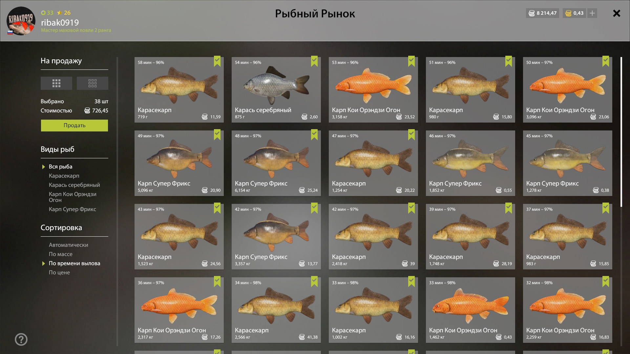Open the help question mark icon
Viewport: 630px width, 354px height.
coord(21,339)
